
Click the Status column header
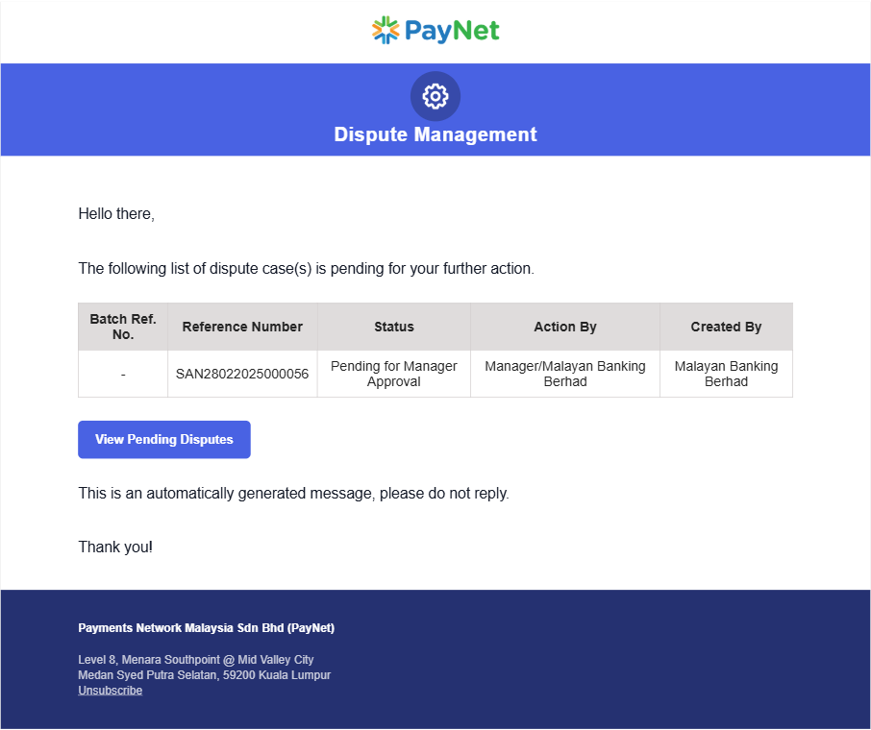[394, 327]
